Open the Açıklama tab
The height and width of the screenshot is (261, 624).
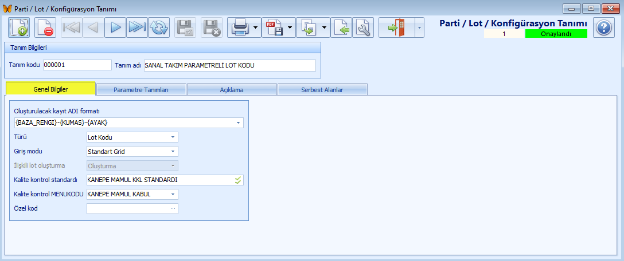coord(232,90)
